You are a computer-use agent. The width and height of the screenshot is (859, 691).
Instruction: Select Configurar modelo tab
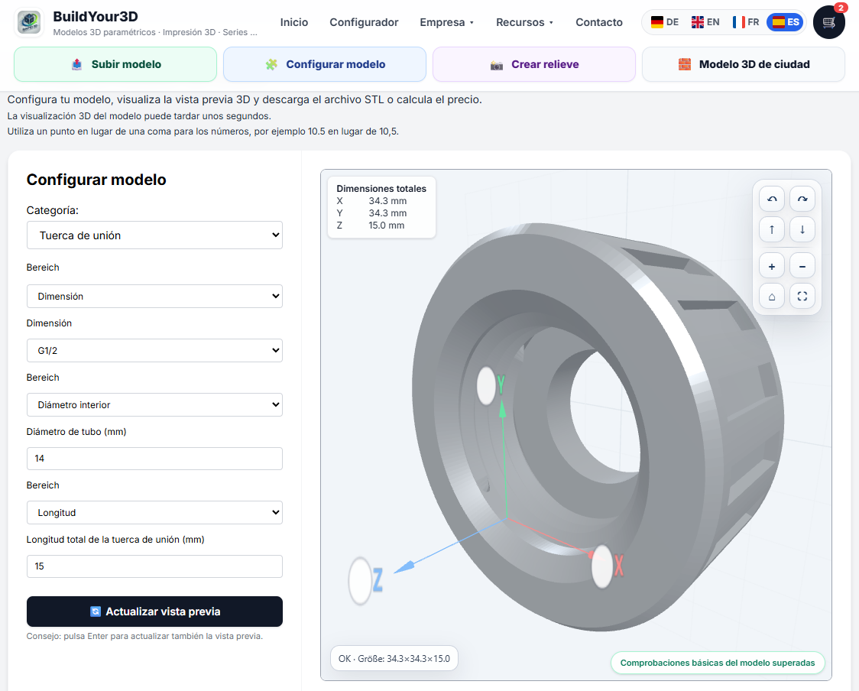coord(325,64)
